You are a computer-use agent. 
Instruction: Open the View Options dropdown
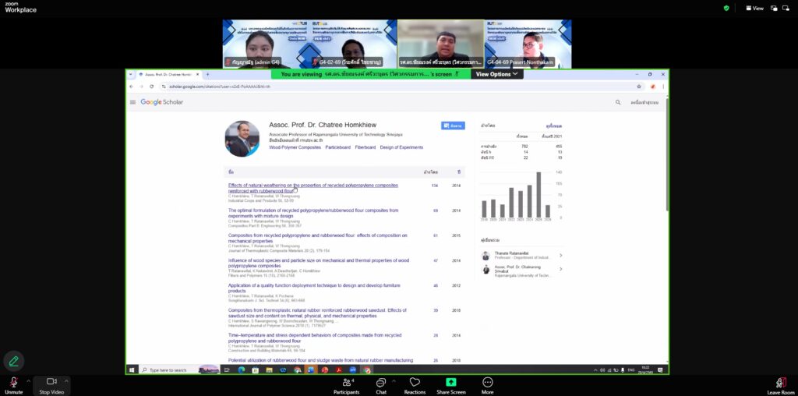pyautogui.click(x=497, y=74)
